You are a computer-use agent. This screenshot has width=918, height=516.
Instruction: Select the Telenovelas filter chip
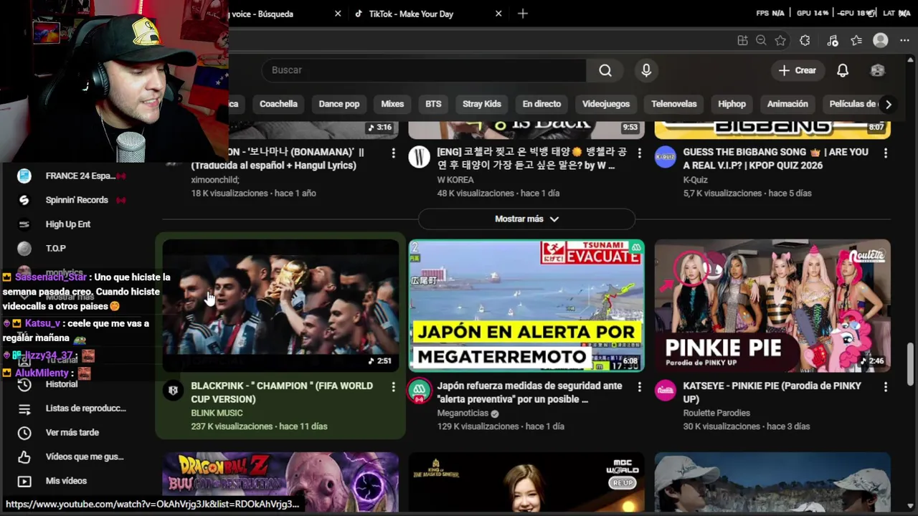pyautogui.click(x=674, y=104)
